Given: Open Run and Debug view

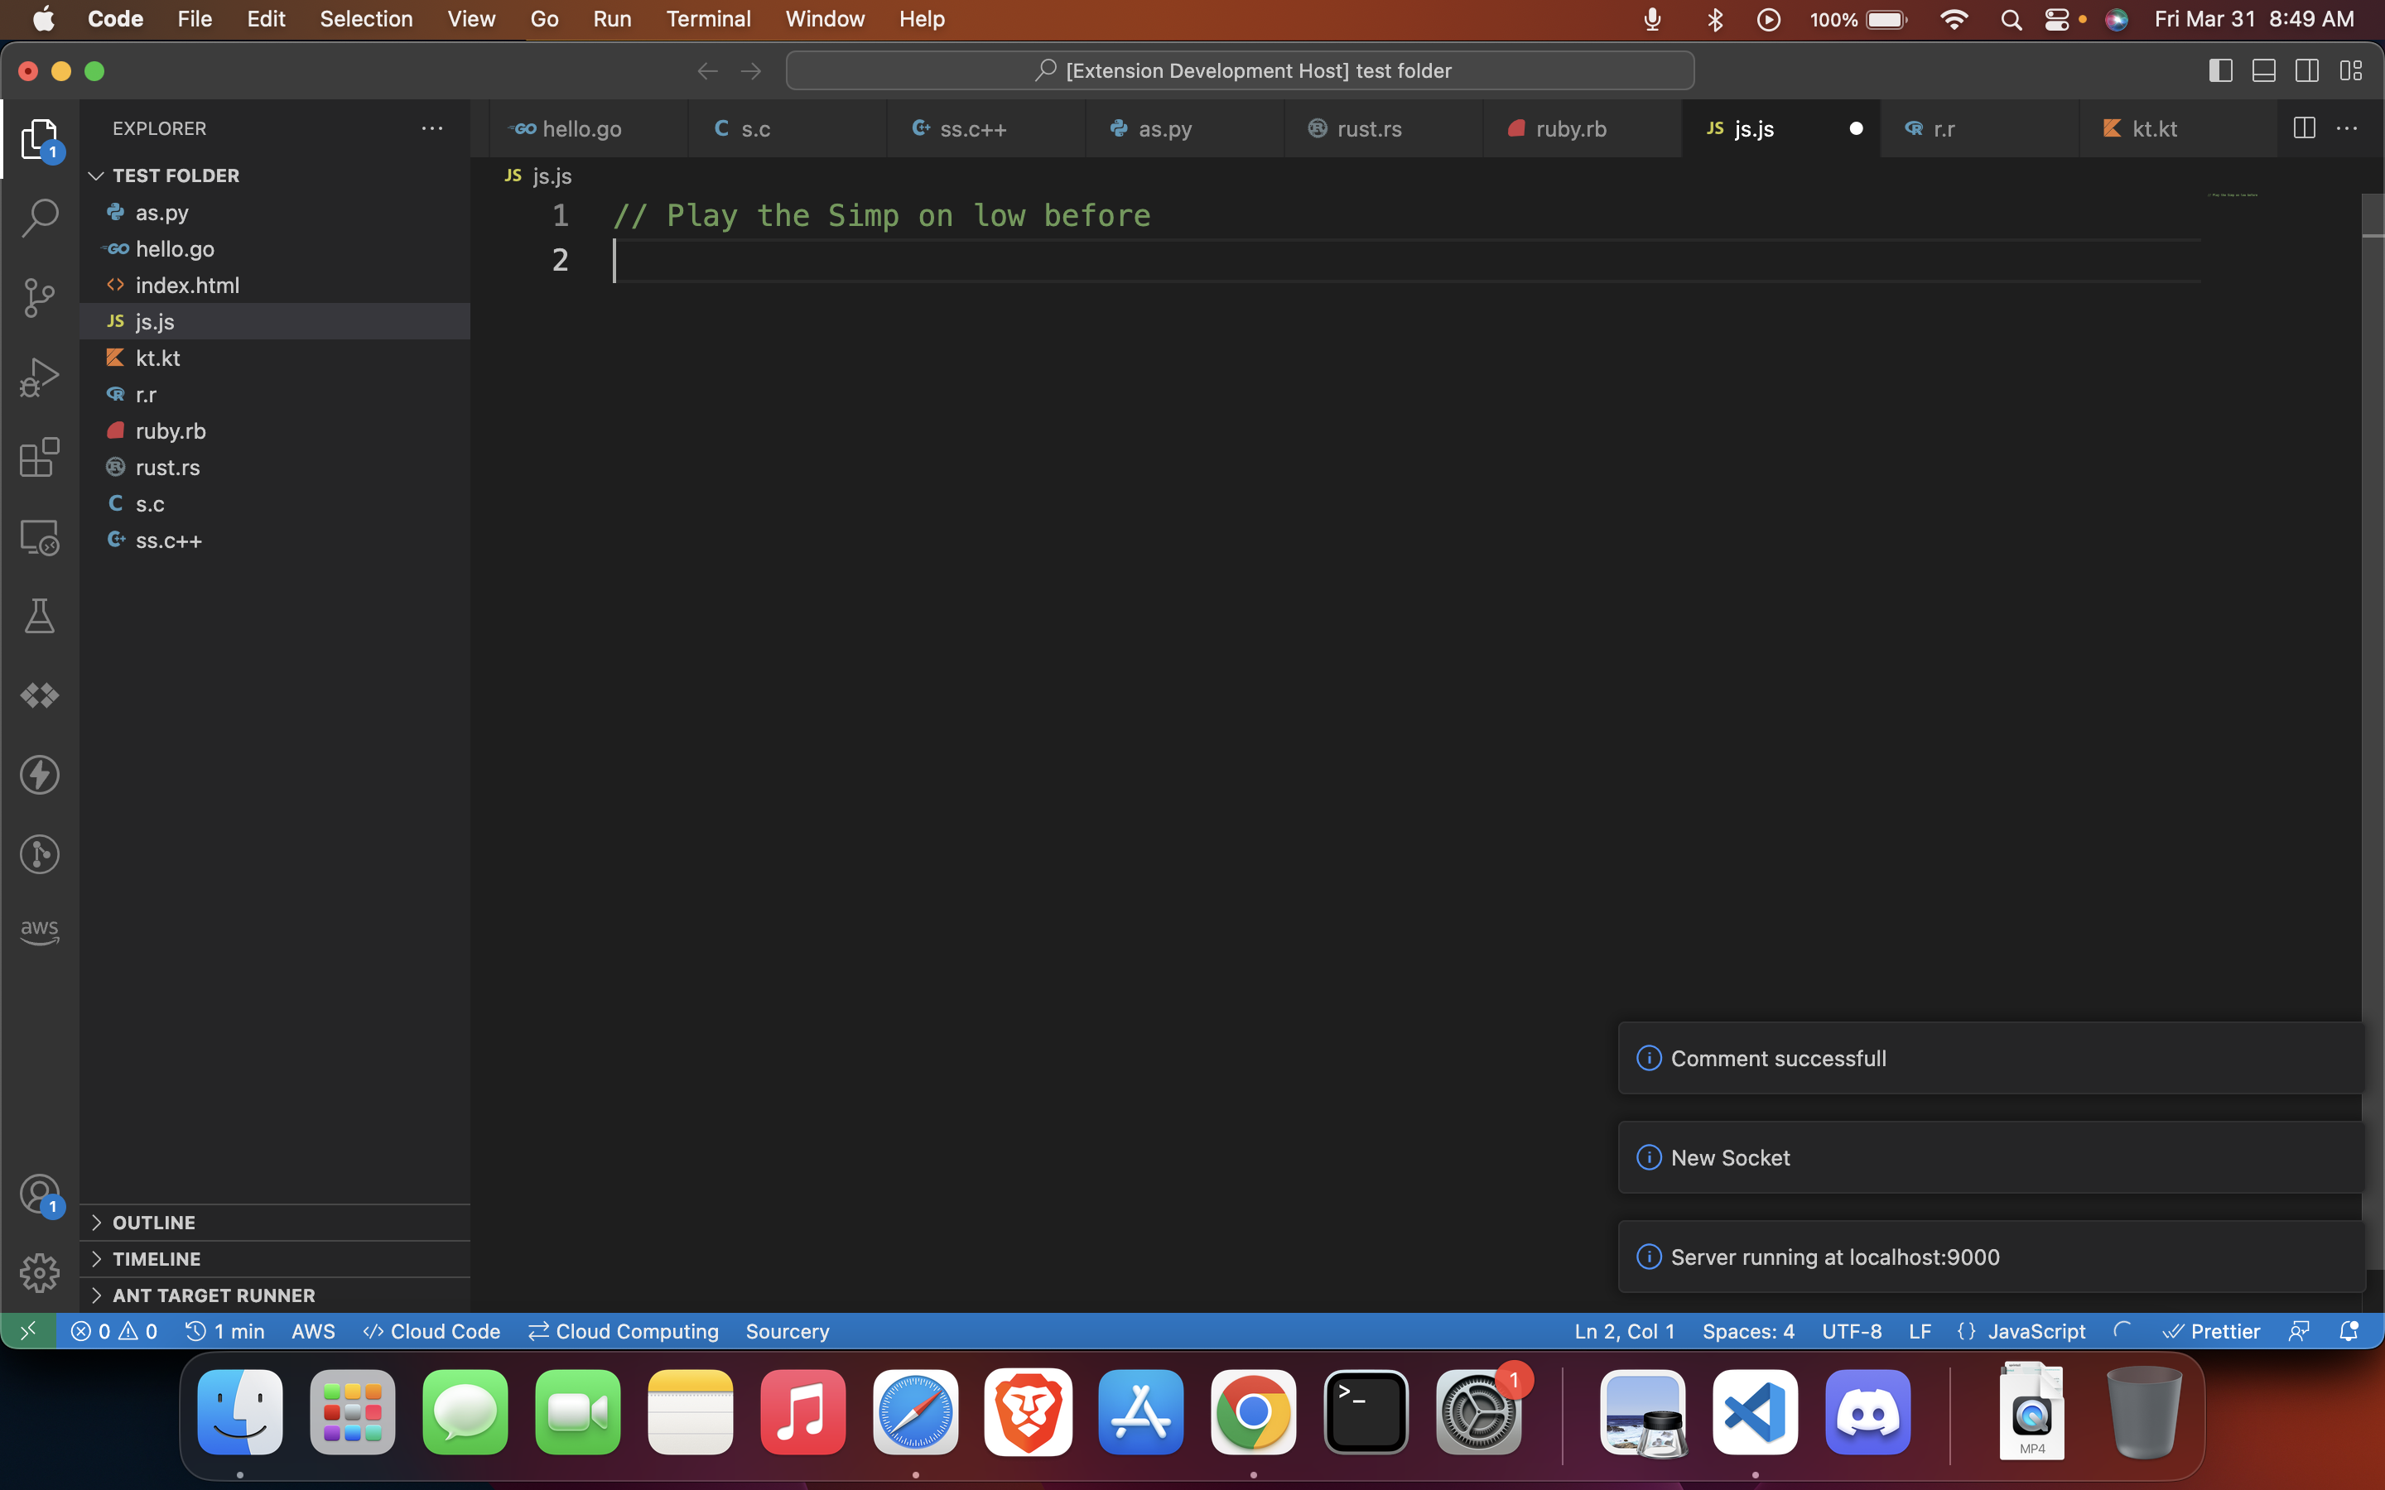Looking at the screenshot, I should tap(40, 377).
